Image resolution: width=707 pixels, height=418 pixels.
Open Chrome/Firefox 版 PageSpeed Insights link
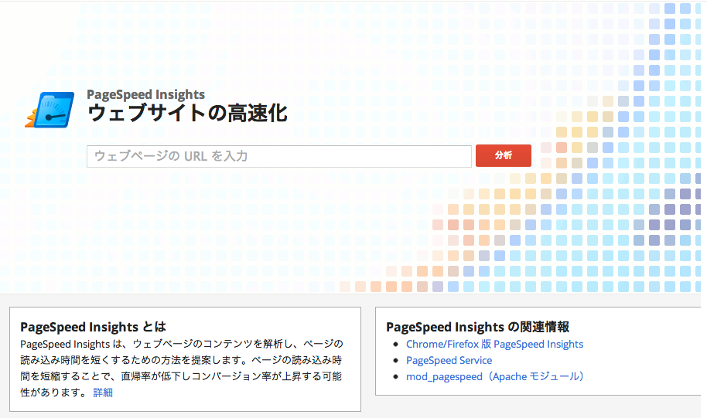tap(494, 344)
